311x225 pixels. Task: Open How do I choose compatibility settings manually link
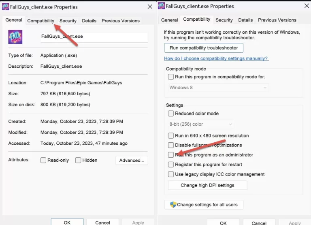(216, 58)
